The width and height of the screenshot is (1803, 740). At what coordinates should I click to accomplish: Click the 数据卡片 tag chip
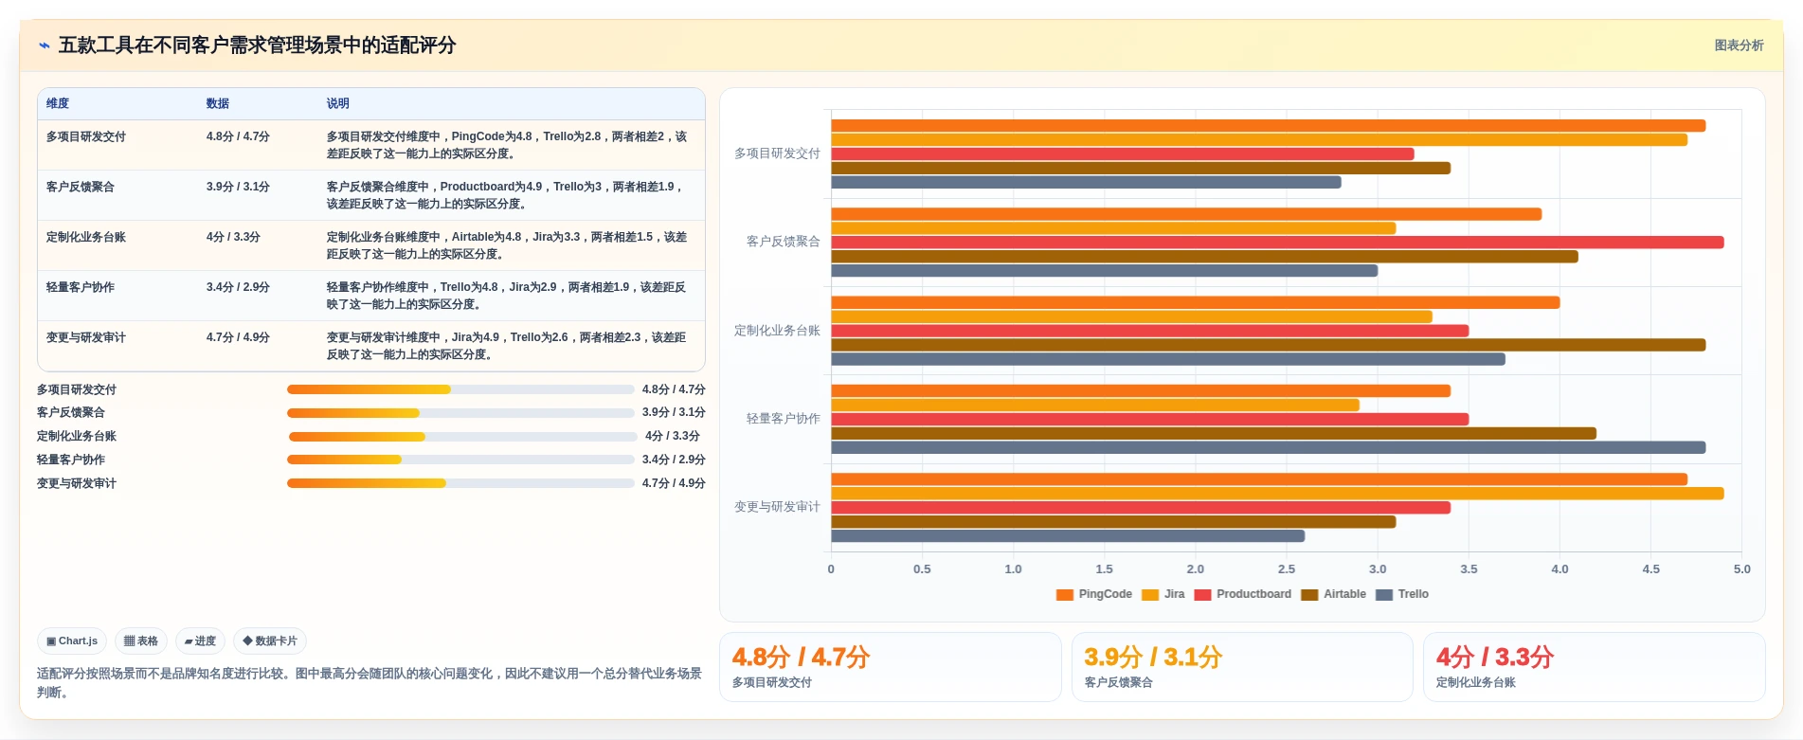[x=270, y=641]
